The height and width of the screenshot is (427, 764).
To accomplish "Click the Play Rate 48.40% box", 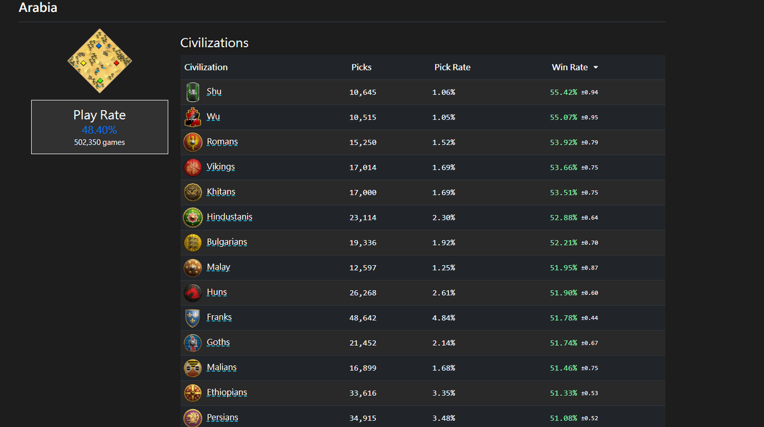I will point(100,127).
